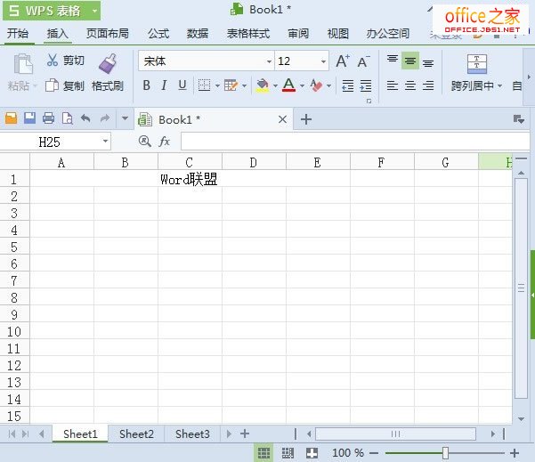Click the Print icon

[48, 118]
